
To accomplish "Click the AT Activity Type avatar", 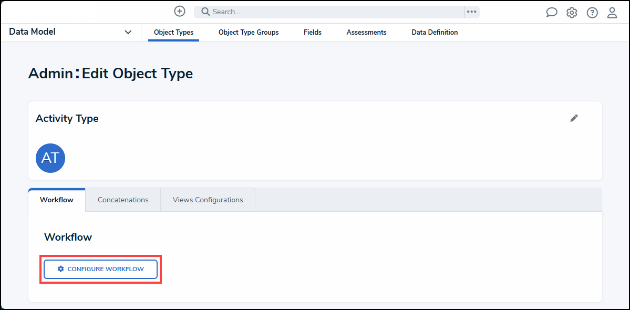I will [50, 158].
